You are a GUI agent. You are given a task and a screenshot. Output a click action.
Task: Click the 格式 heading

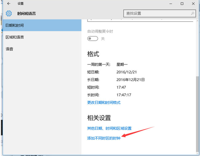click(x=93, y=54)
